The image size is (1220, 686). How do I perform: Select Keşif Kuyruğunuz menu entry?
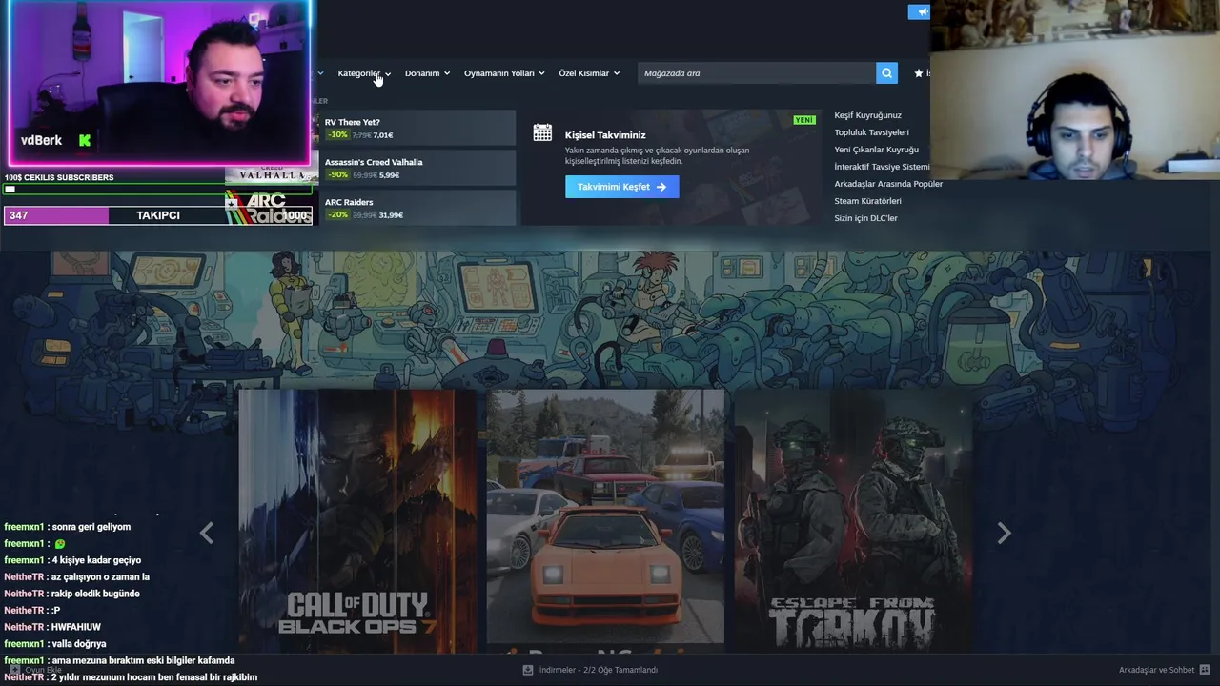(867, 115)
